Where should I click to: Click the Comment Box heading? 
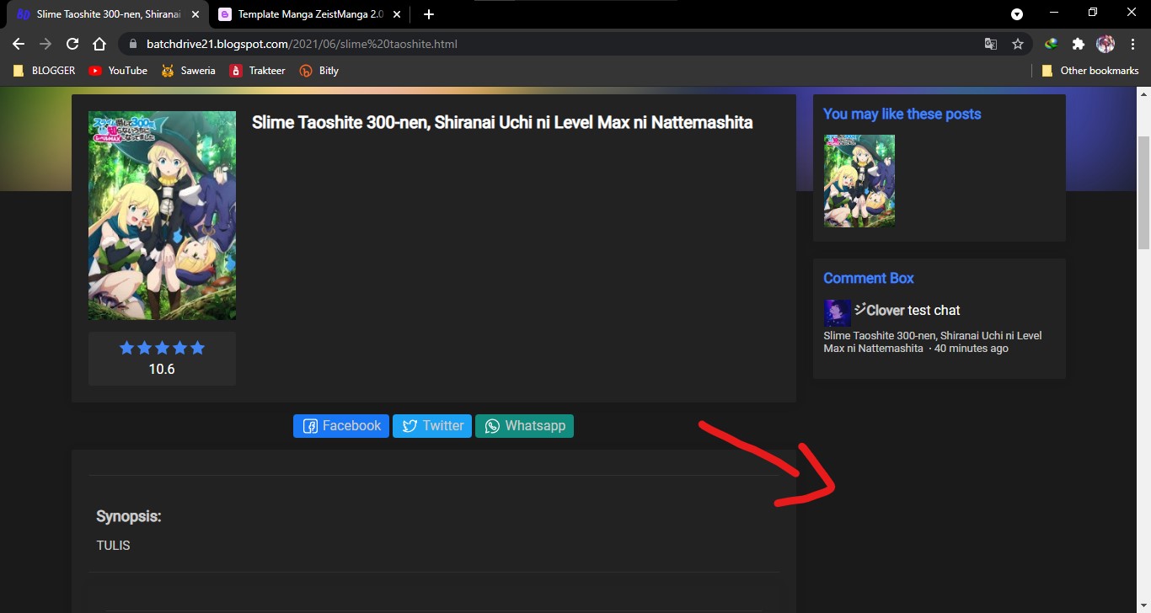[869, 278]
